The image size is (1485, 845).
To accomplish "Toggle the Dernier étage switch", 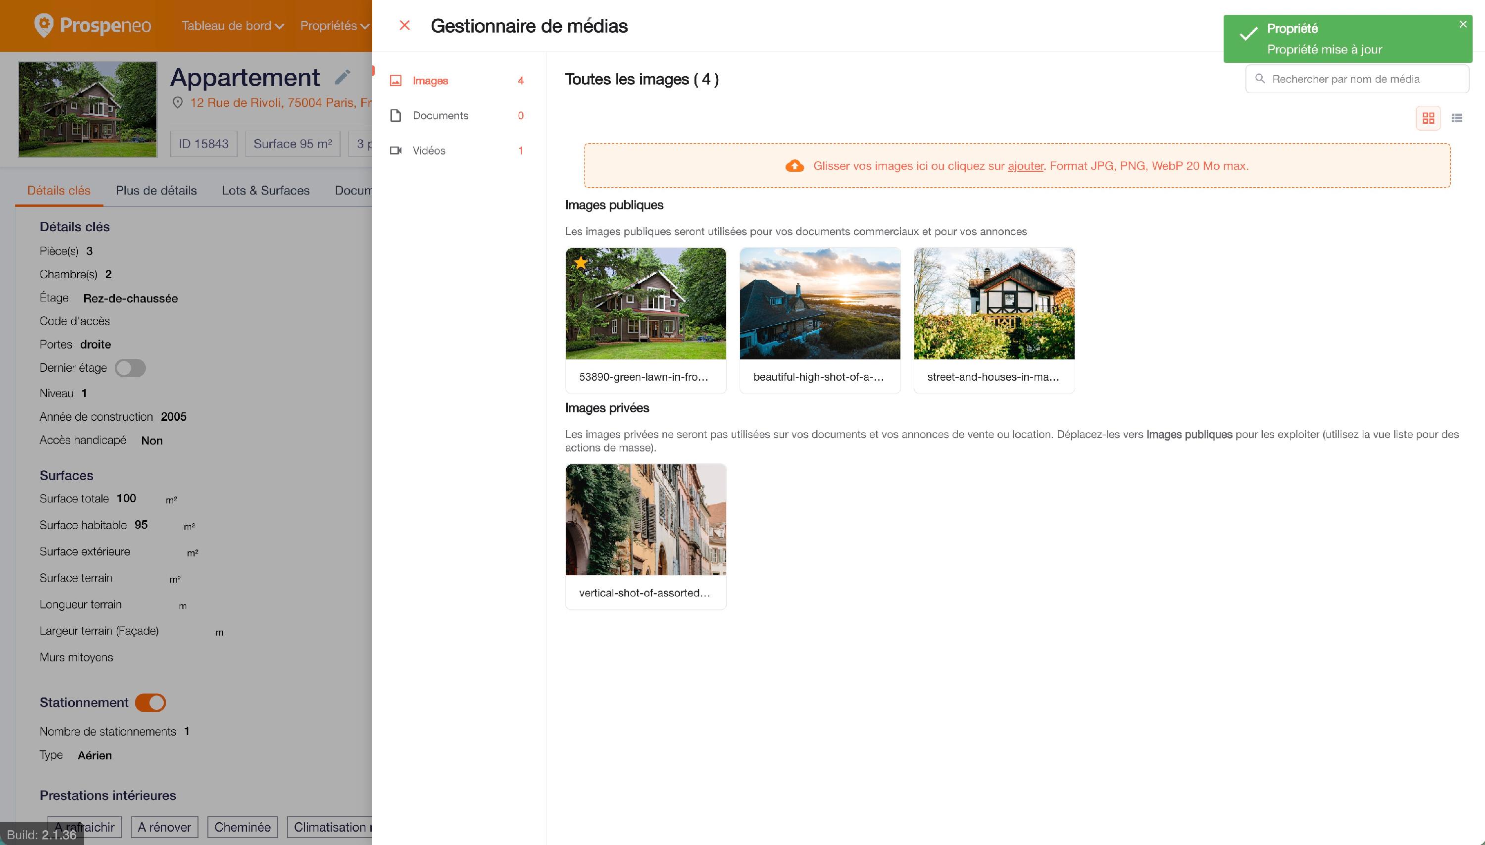I will [130, 368].
